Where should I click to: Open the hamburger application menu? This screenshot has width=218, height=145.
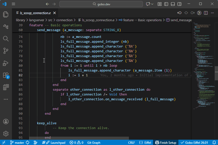pos(13,4)
